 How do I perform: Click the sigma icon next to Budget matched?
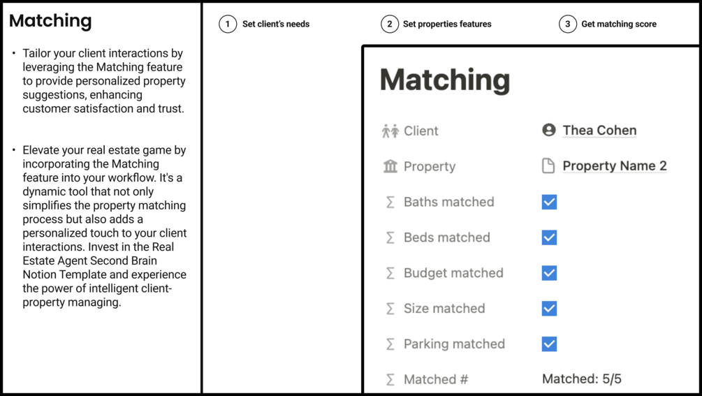pos(390,273)
